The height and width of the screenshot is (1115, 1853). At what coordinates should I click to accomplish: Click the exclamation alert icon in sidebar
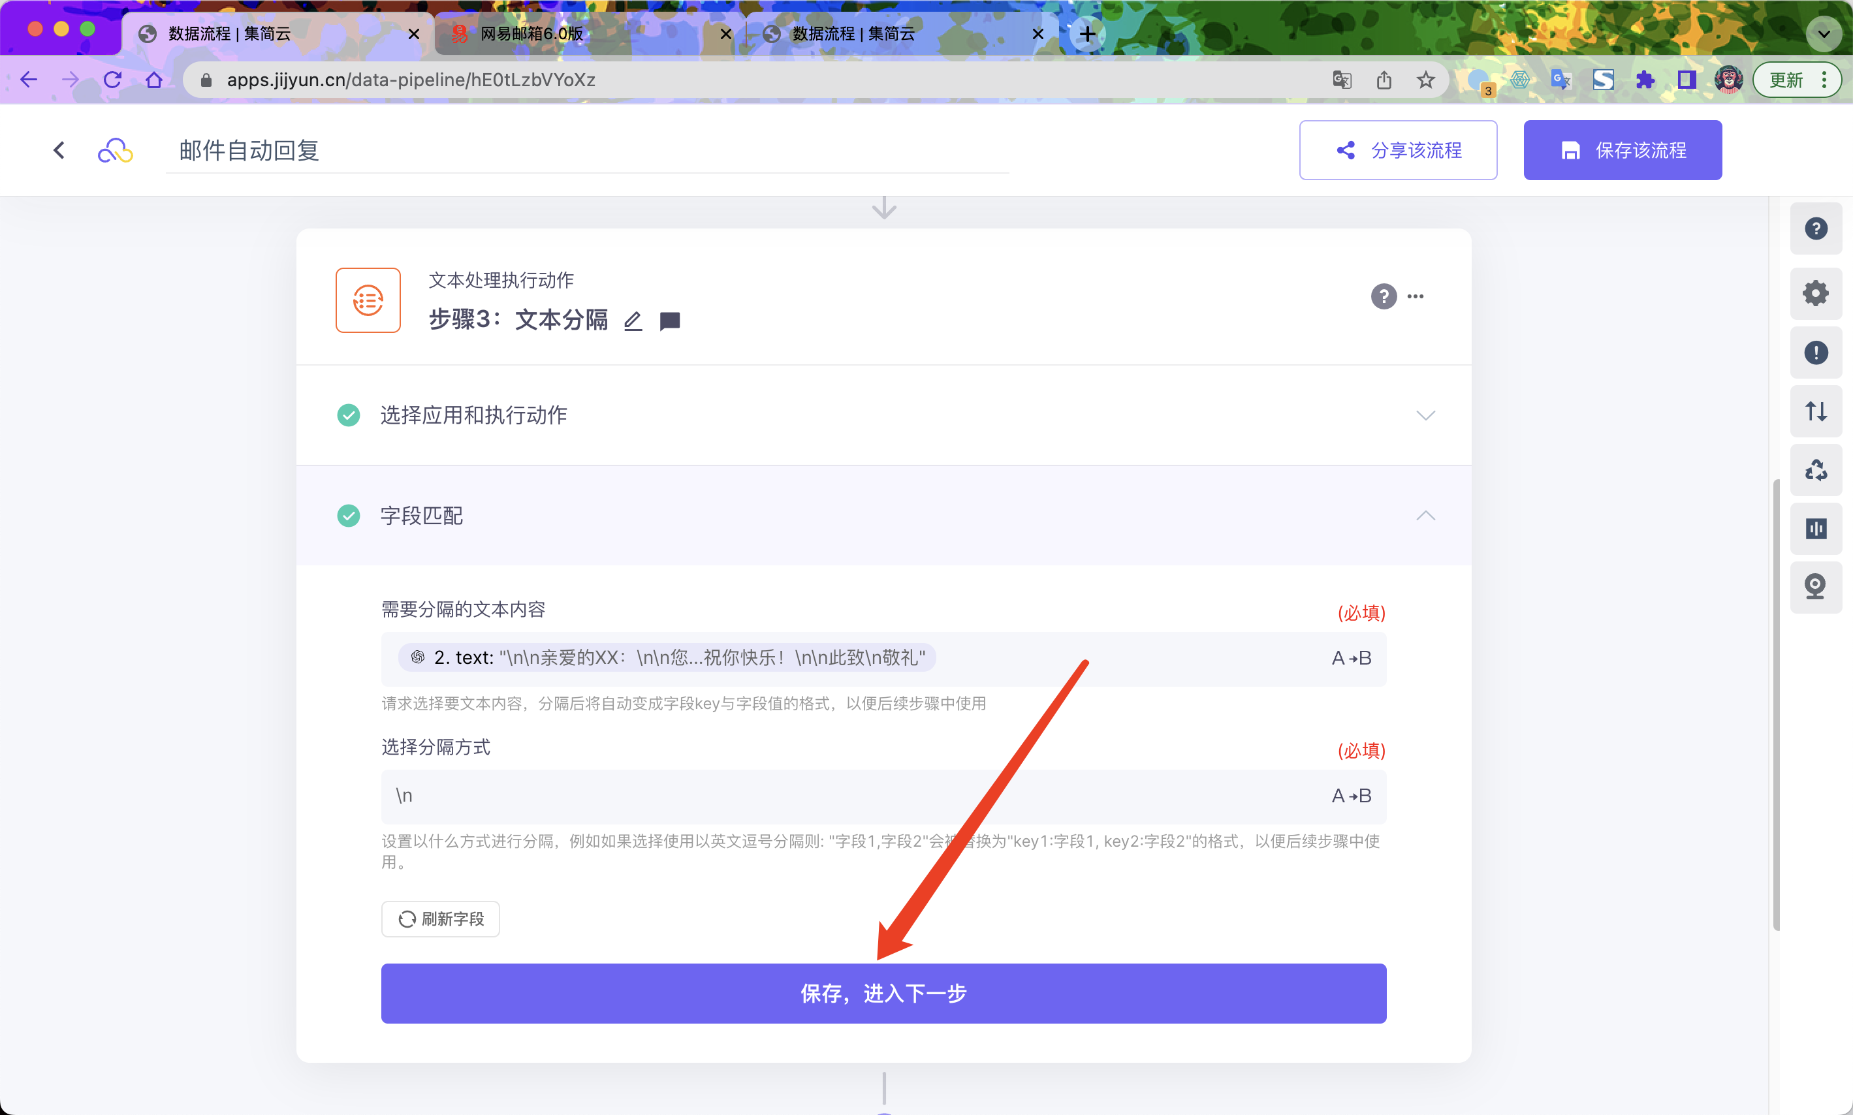(1815, 353)
